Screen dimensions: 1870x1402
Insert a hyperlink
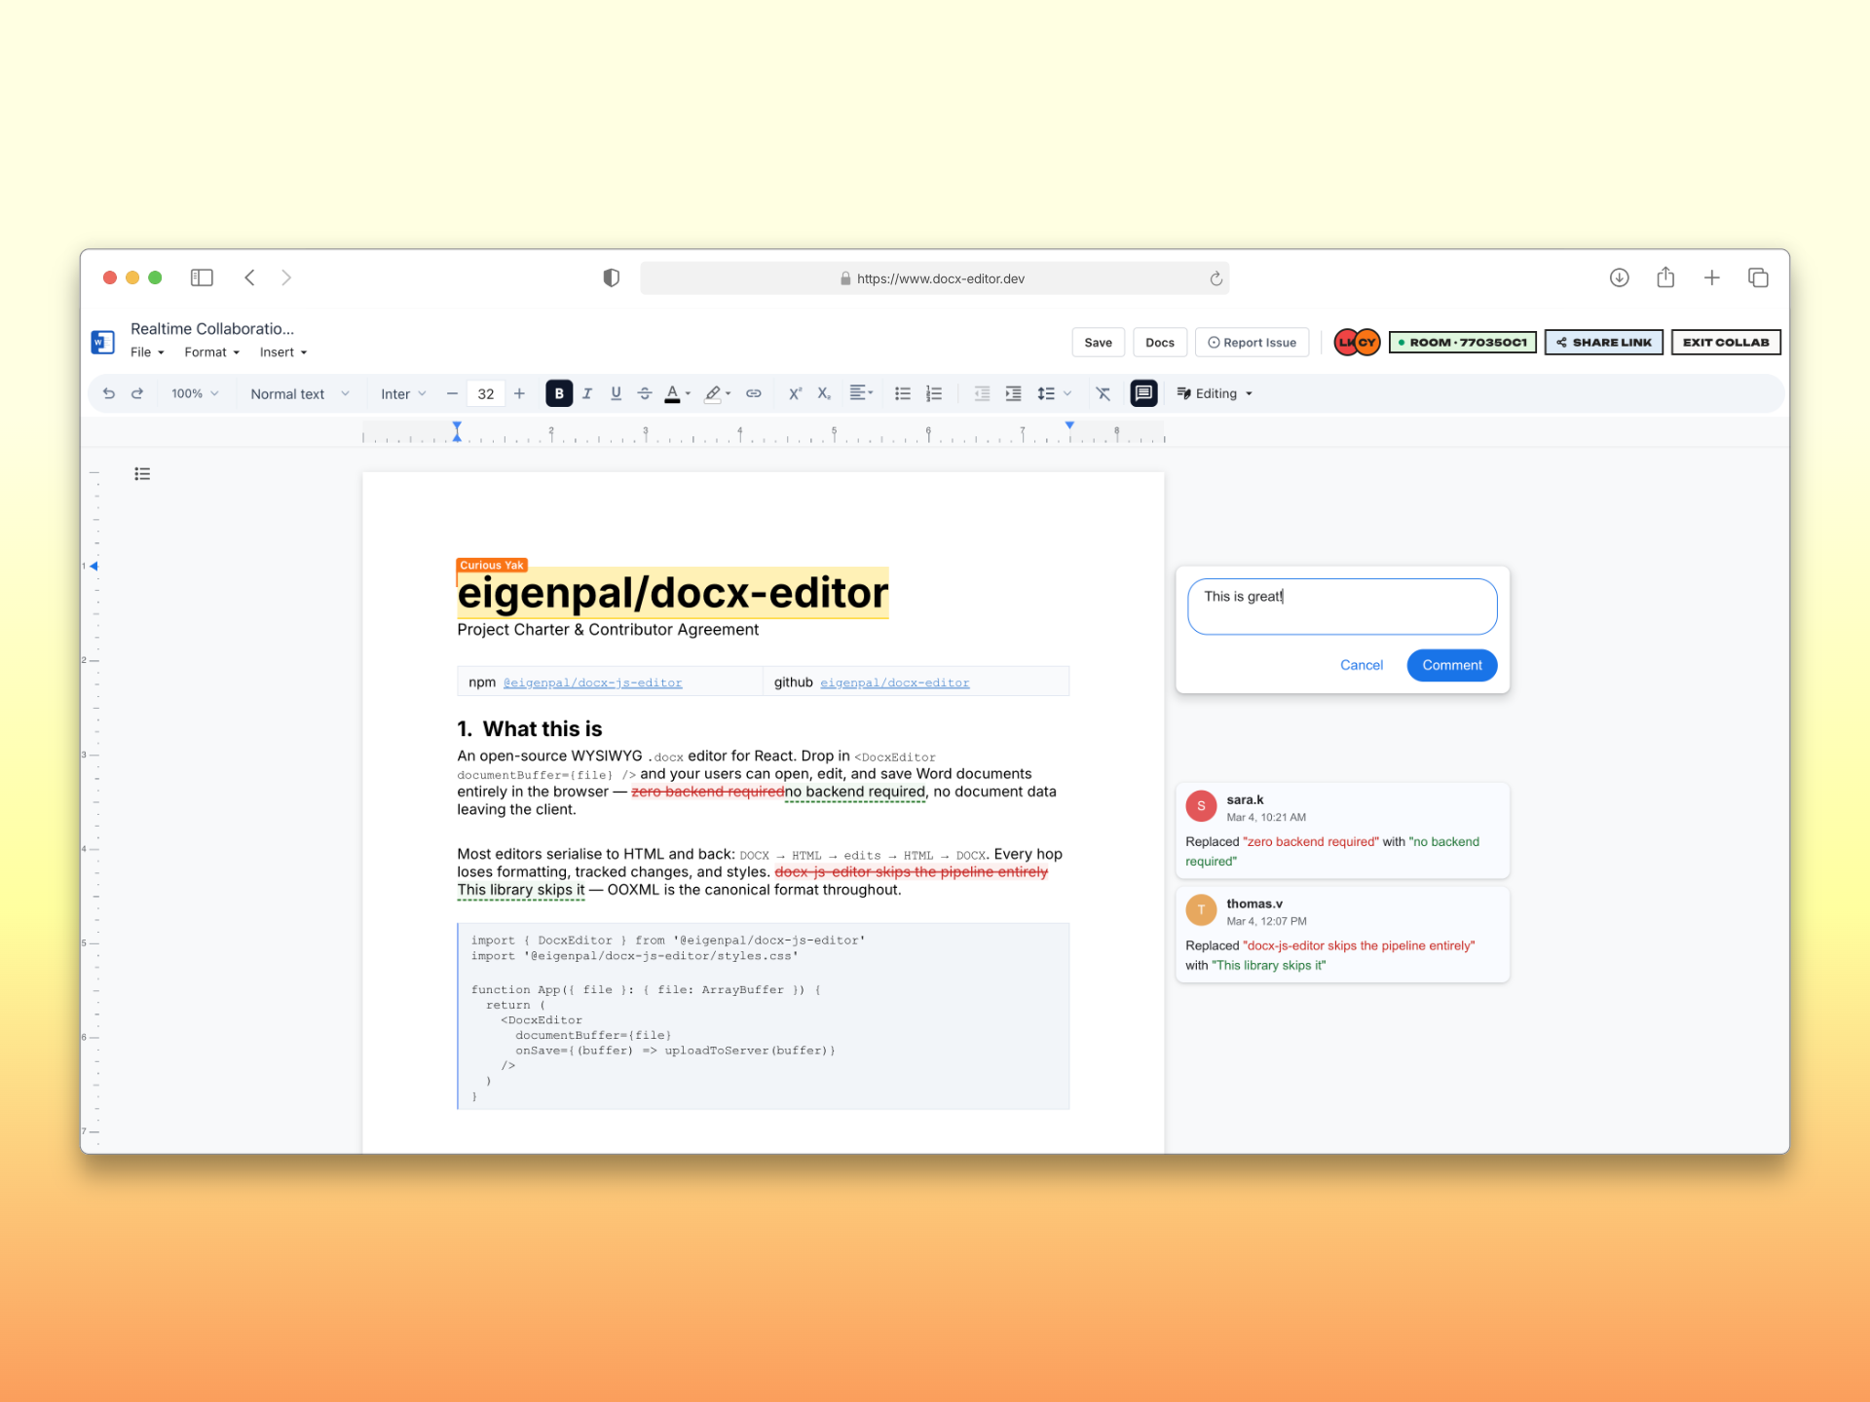(x=754, y=393)
